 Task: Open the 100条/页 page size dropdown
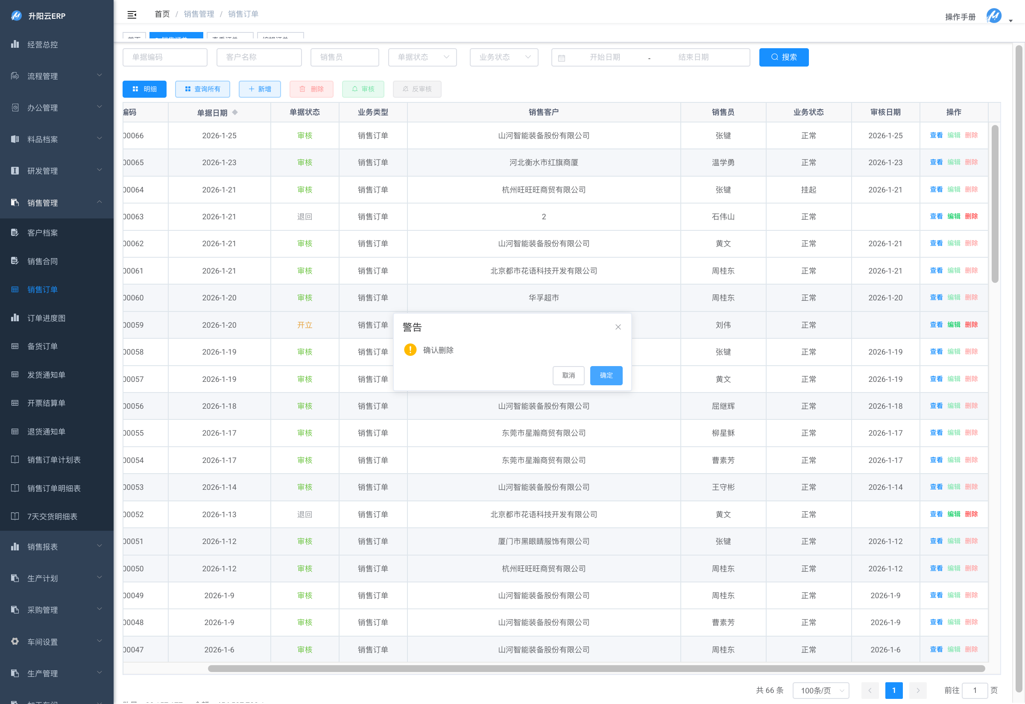820,690
